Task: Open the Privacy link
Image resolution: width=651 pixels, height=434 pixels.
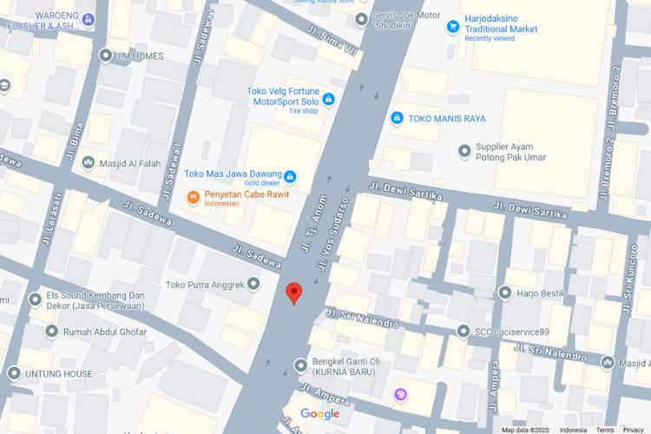Action: point(633,430)
